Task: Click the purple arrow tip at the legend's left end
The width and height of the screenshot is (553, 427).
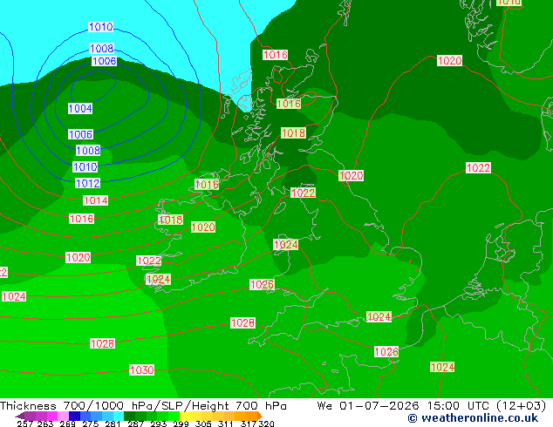Action: tap(20, 416)
